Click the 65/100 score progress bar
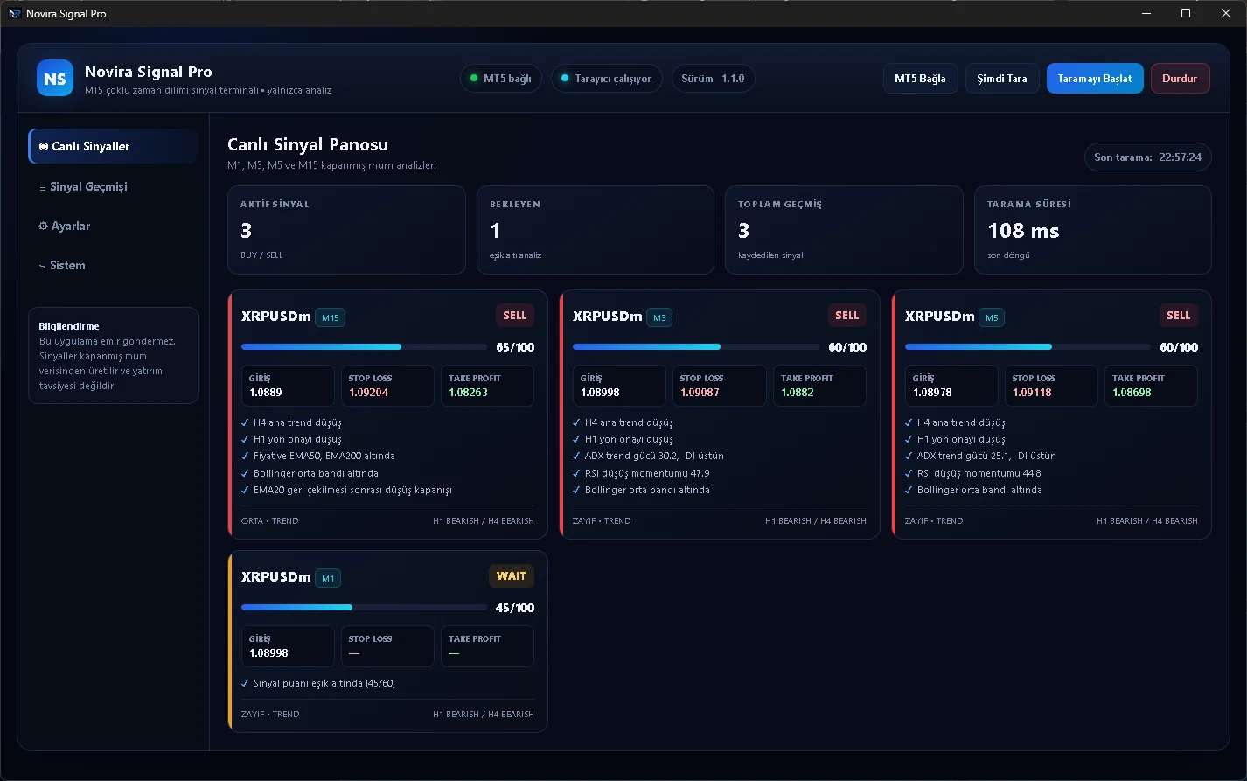This screenshot has height=781, width=1247. (364, 347)
